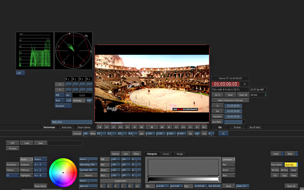The width and height of the screenshot is (304, 190).
Task: Jump to clip end with last transport icon
Action: click(x=204, y=127)
